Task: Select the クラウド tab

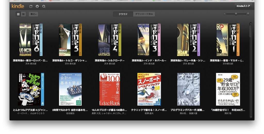Action: click(123, 14)
